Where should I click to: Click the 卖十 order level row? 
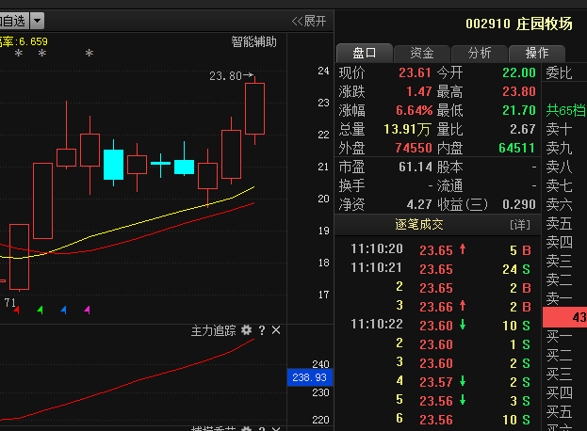point(565,129)
